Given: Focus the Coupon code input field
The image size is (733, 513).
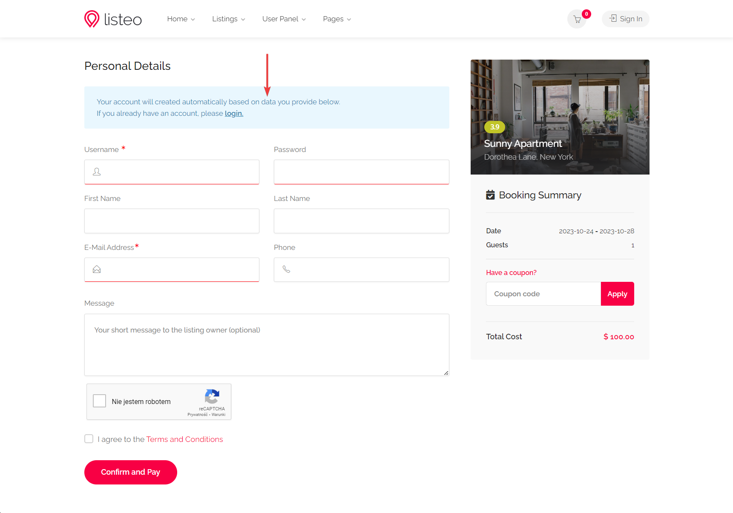Looking at the screenshot, I should tap(543, 294).
